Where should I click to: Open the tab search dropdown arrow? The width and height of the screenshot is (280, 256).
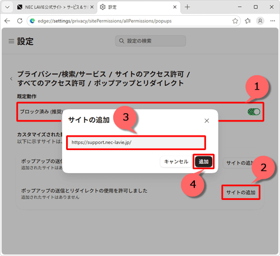tap(7, 7)
